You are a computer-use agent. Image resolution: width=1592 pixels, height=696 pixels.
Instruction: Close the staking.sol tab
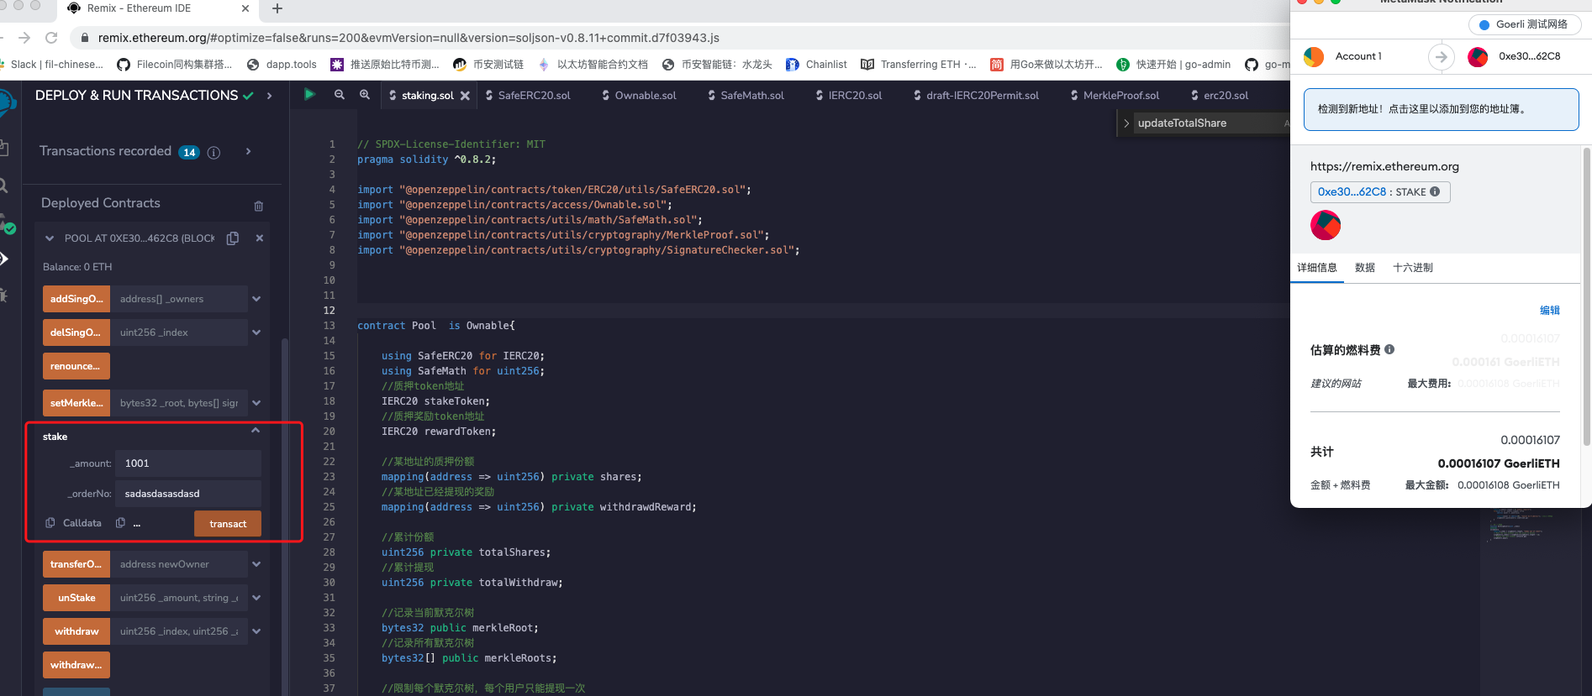tap(465, 96)
